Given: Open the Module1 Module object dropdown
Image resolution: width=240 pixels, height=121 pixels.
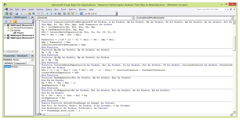Looking at the screenshot, I should tap(32, 60).
